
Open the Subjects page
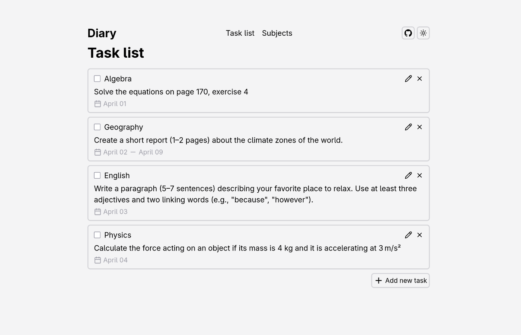(x=277, y=33)
